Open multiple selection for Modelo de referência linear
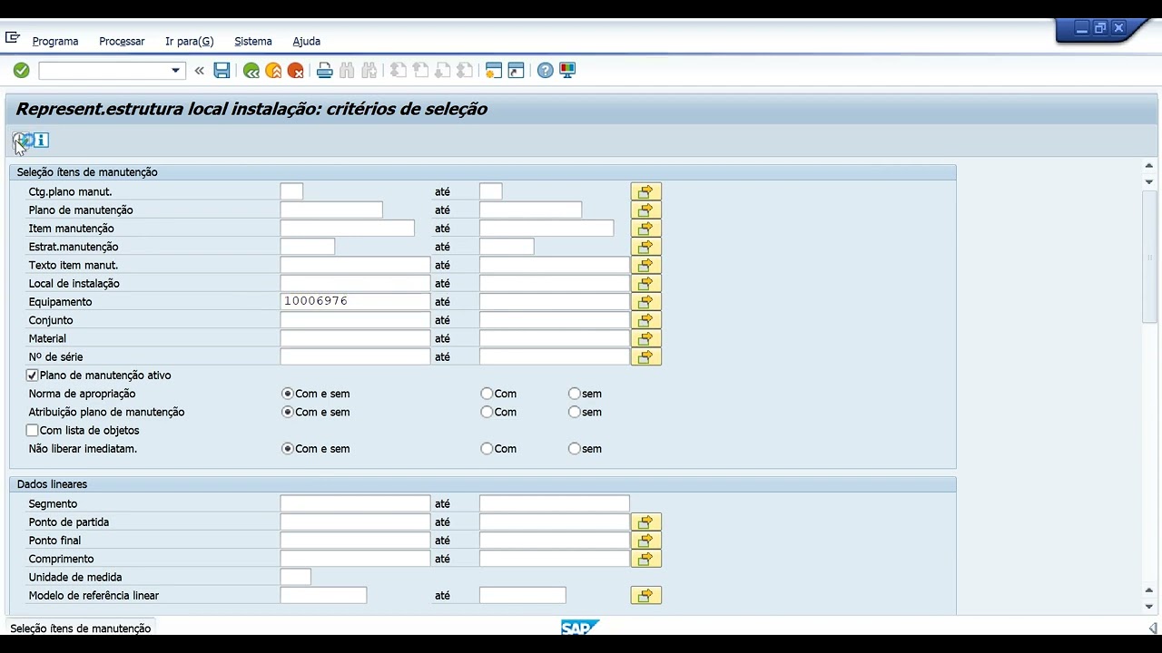The image size is (1162, 653). pyautogui.click(x=645, y=595)
